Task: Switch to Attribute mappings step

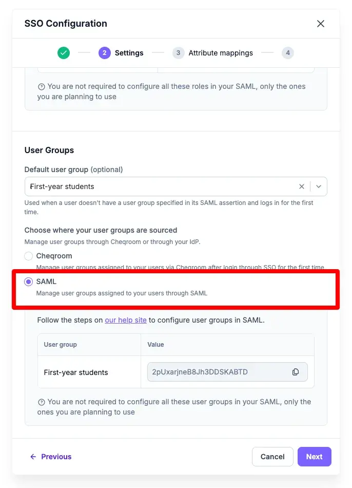Action: point(221,53)
